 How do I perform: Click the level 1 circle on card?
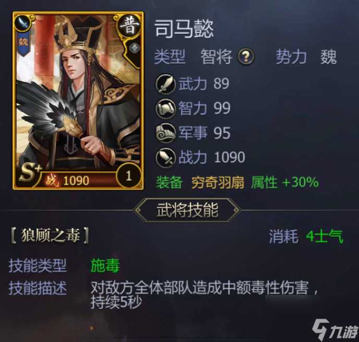[x=129, y=176]
